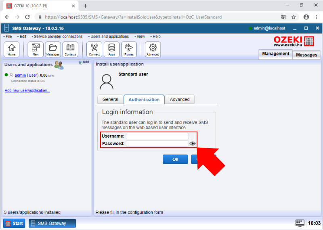Viewport: 323px width, 230px height.
Task: Open the Contacts book icon
Action: click(70, 49)
